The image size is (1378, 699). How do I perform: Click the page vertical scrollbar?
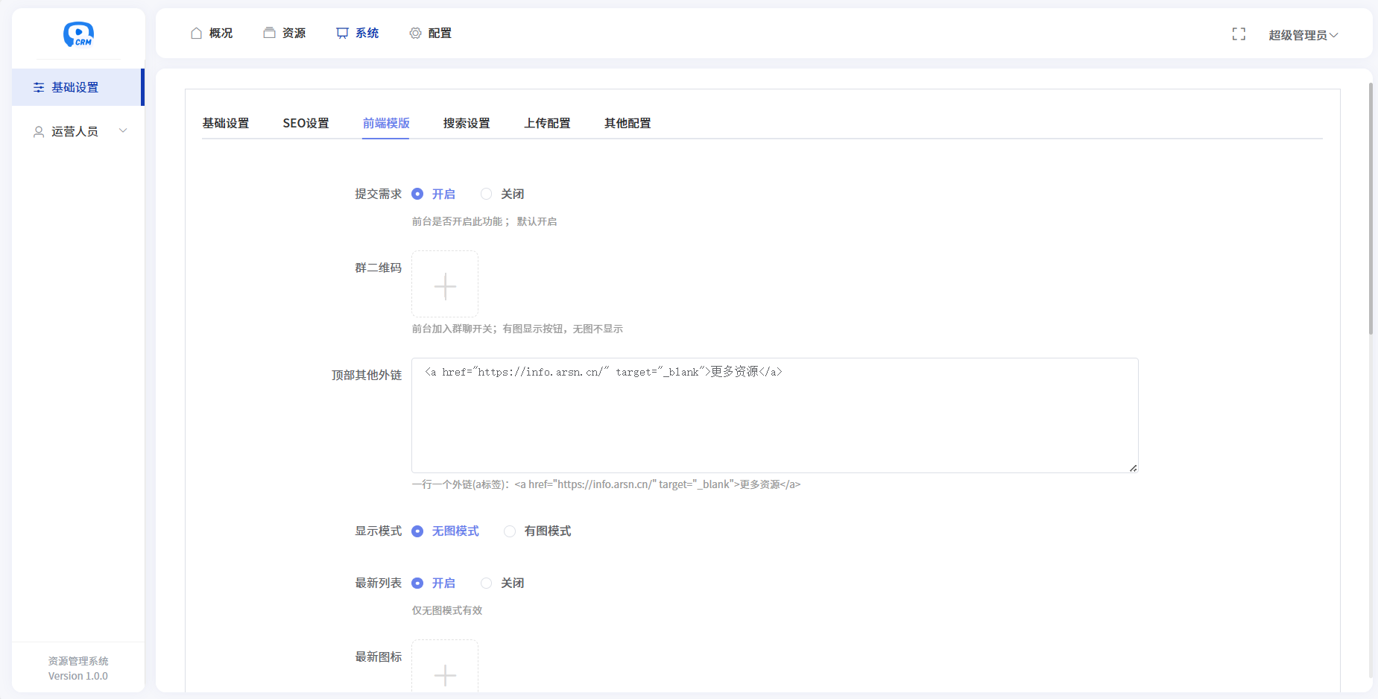(x=1371, y=209)
